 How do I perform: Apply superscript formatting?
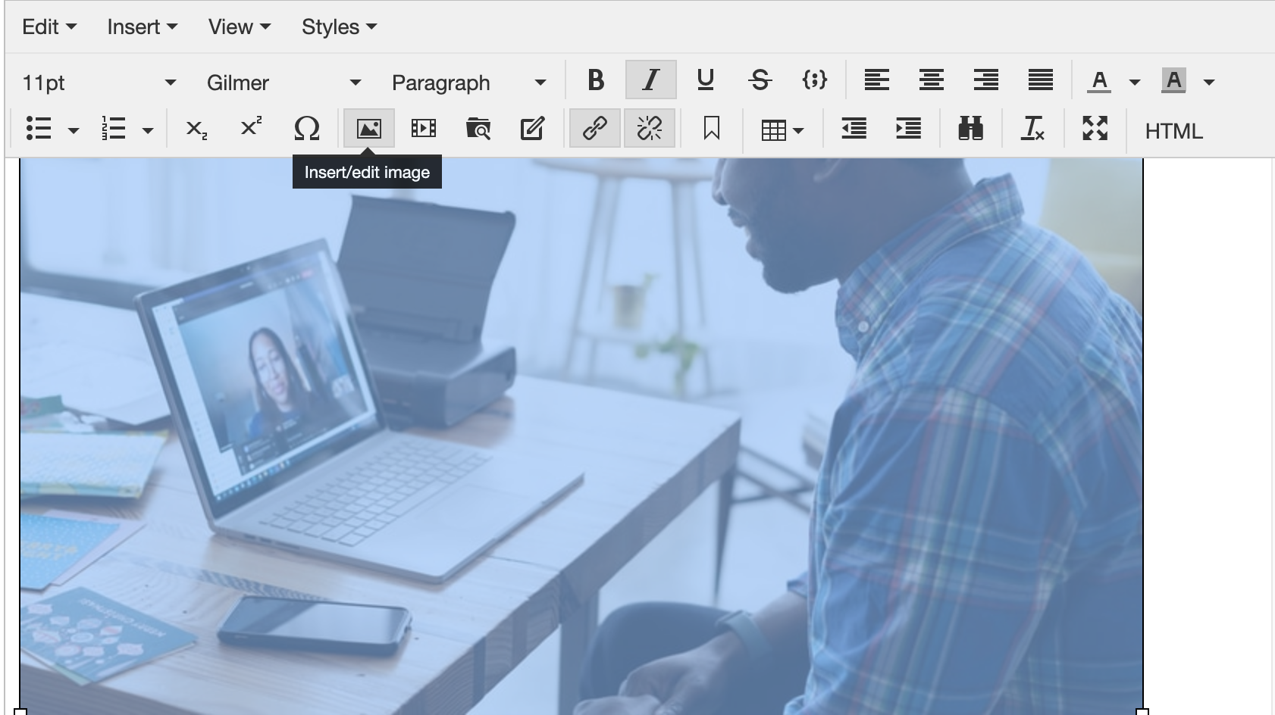[x=251, y=129]
